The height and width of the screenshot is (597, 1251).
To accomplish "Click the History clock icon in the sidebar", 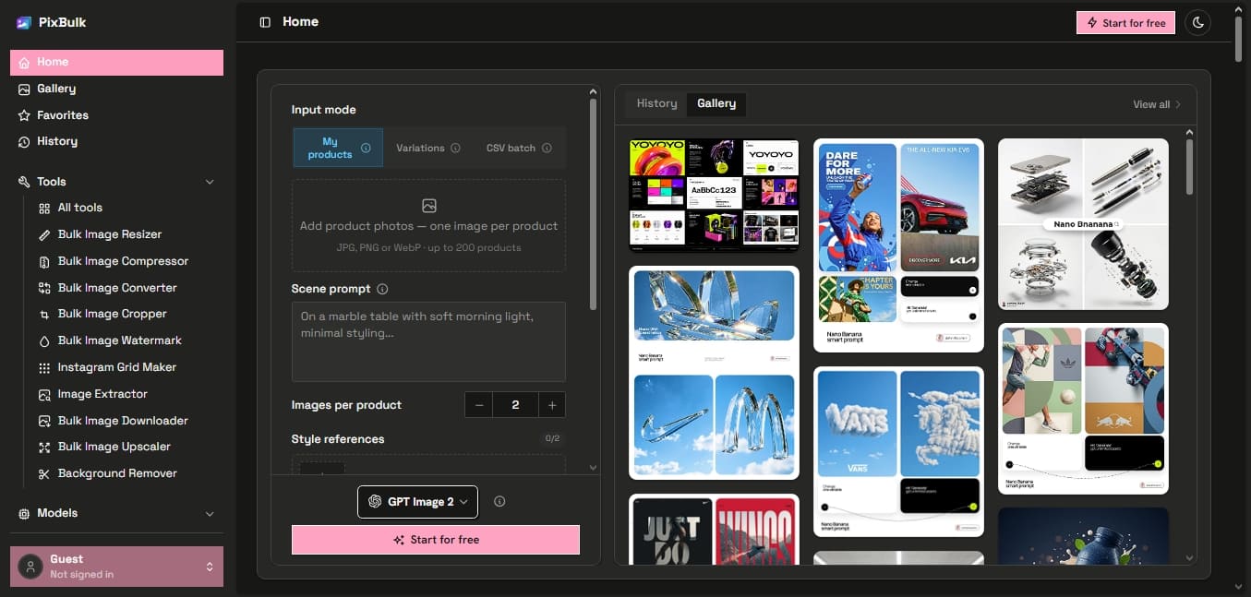I will pos(24,142).
